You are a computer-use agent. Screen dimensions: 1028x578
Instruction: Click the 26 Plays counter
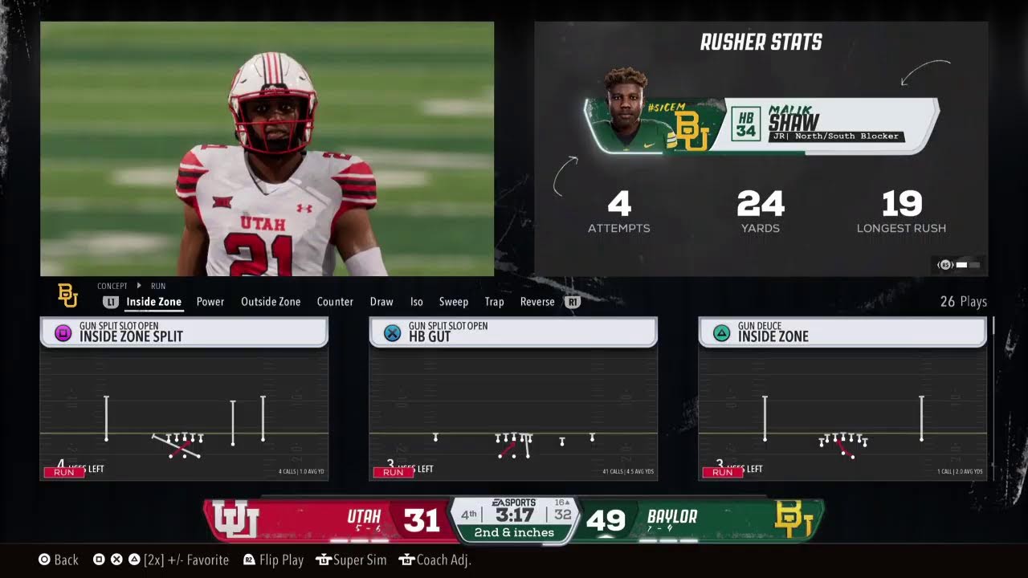[964, 302]
